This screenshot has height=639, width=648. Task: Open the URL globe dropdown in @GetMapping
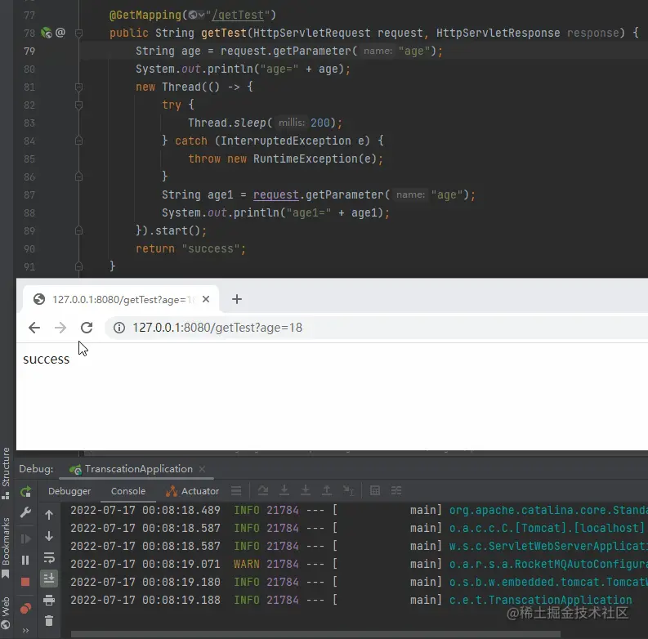[196, 16]
